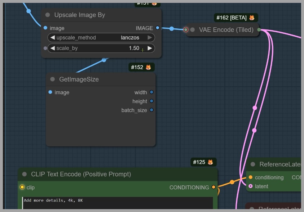Click the fox icon on badge #162 [BETA]
This screenshot has height=212, width=304.
tap(252, 18)
